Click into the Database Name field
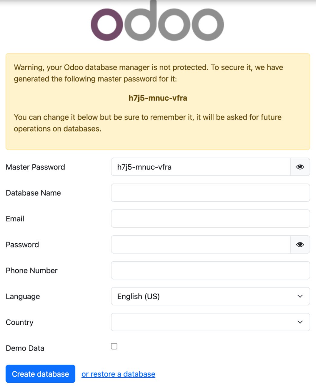The height and width of the screenshot is (387, 316). (x=210, y=193)
